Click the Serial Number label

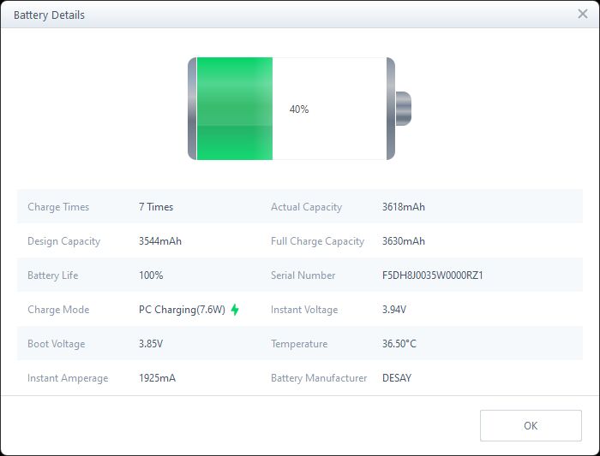303,275
